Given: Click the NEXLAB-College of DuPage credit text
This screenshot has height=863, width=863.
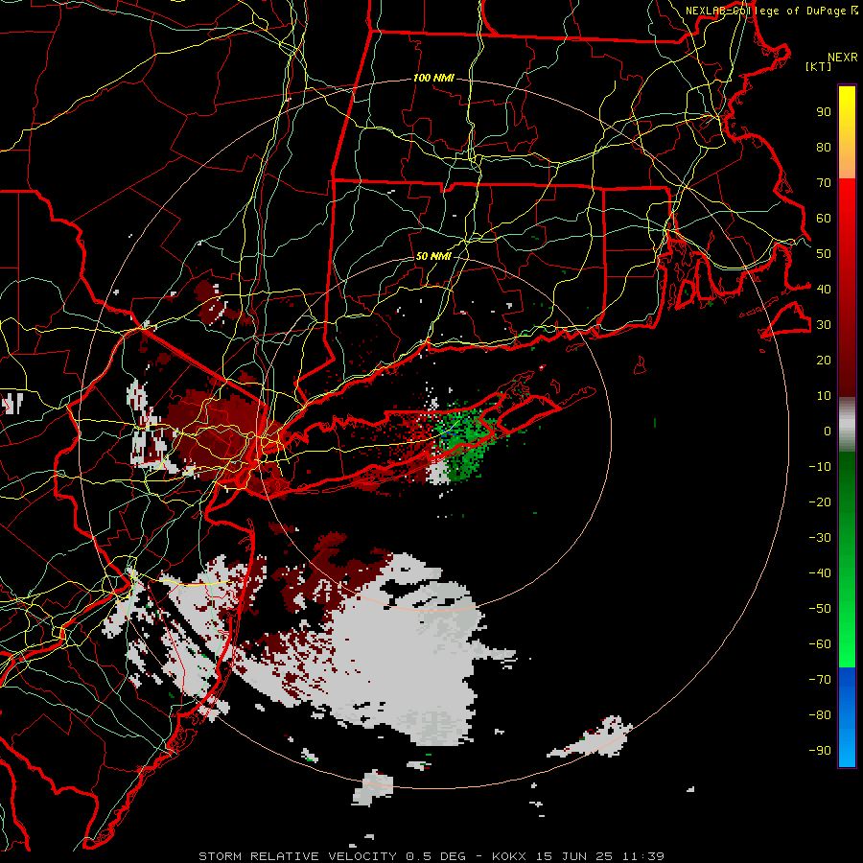Looking at the screenshot, I should click(x=771, y=11).
